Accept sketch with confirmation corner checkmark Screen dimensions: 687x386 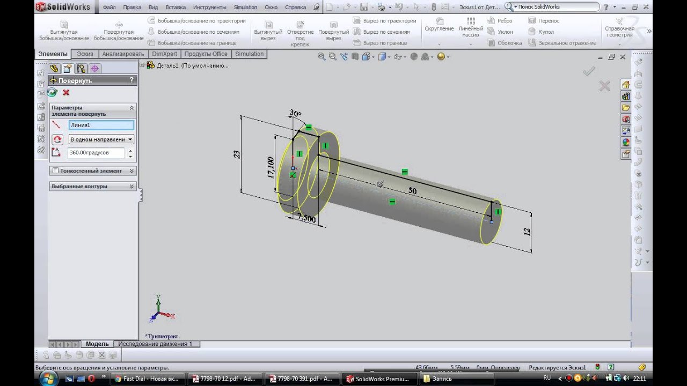pyautogui.click(x=589, y=71)
